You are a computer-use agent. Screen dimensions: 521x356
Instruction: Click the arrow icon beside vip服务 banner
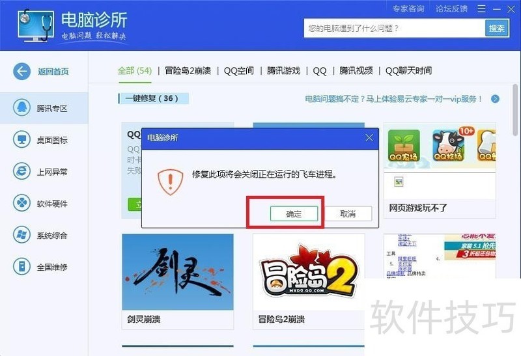[495, 99]
